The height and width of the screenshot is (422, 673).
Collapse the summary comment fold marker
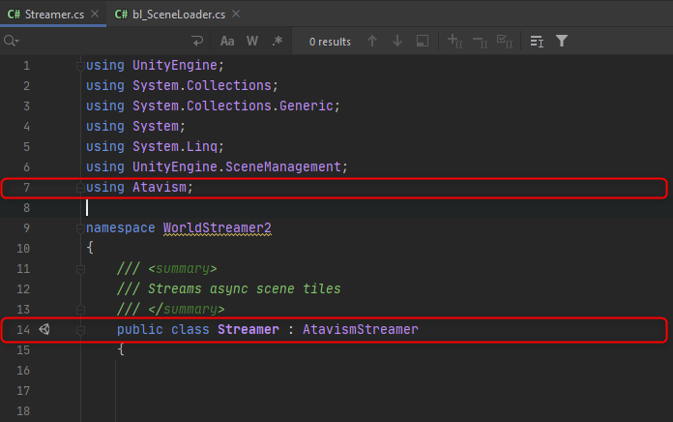coord(80,269)
